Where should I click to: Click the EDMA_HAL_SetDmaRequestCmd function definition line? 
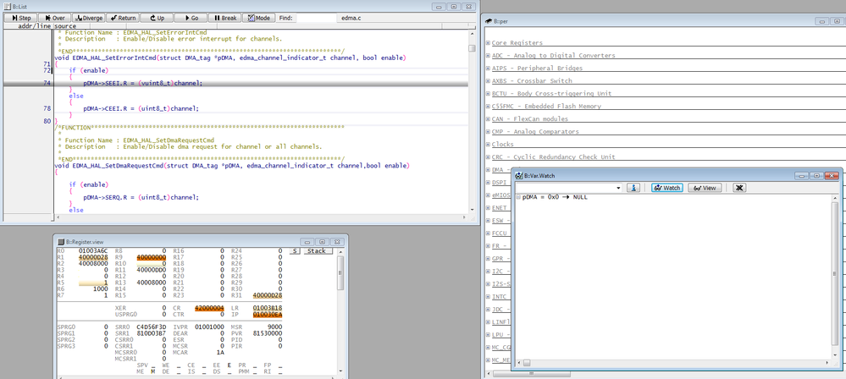click(232, 166)
